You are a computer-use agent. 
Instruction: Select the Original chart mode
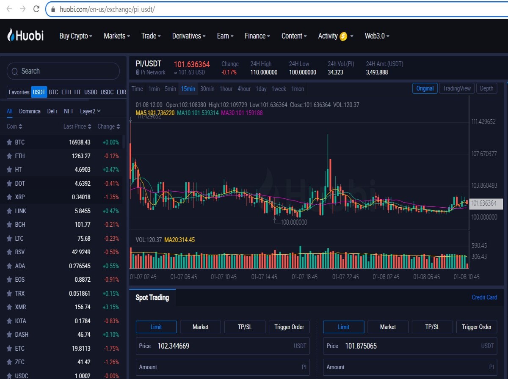[x=425, y=88]
